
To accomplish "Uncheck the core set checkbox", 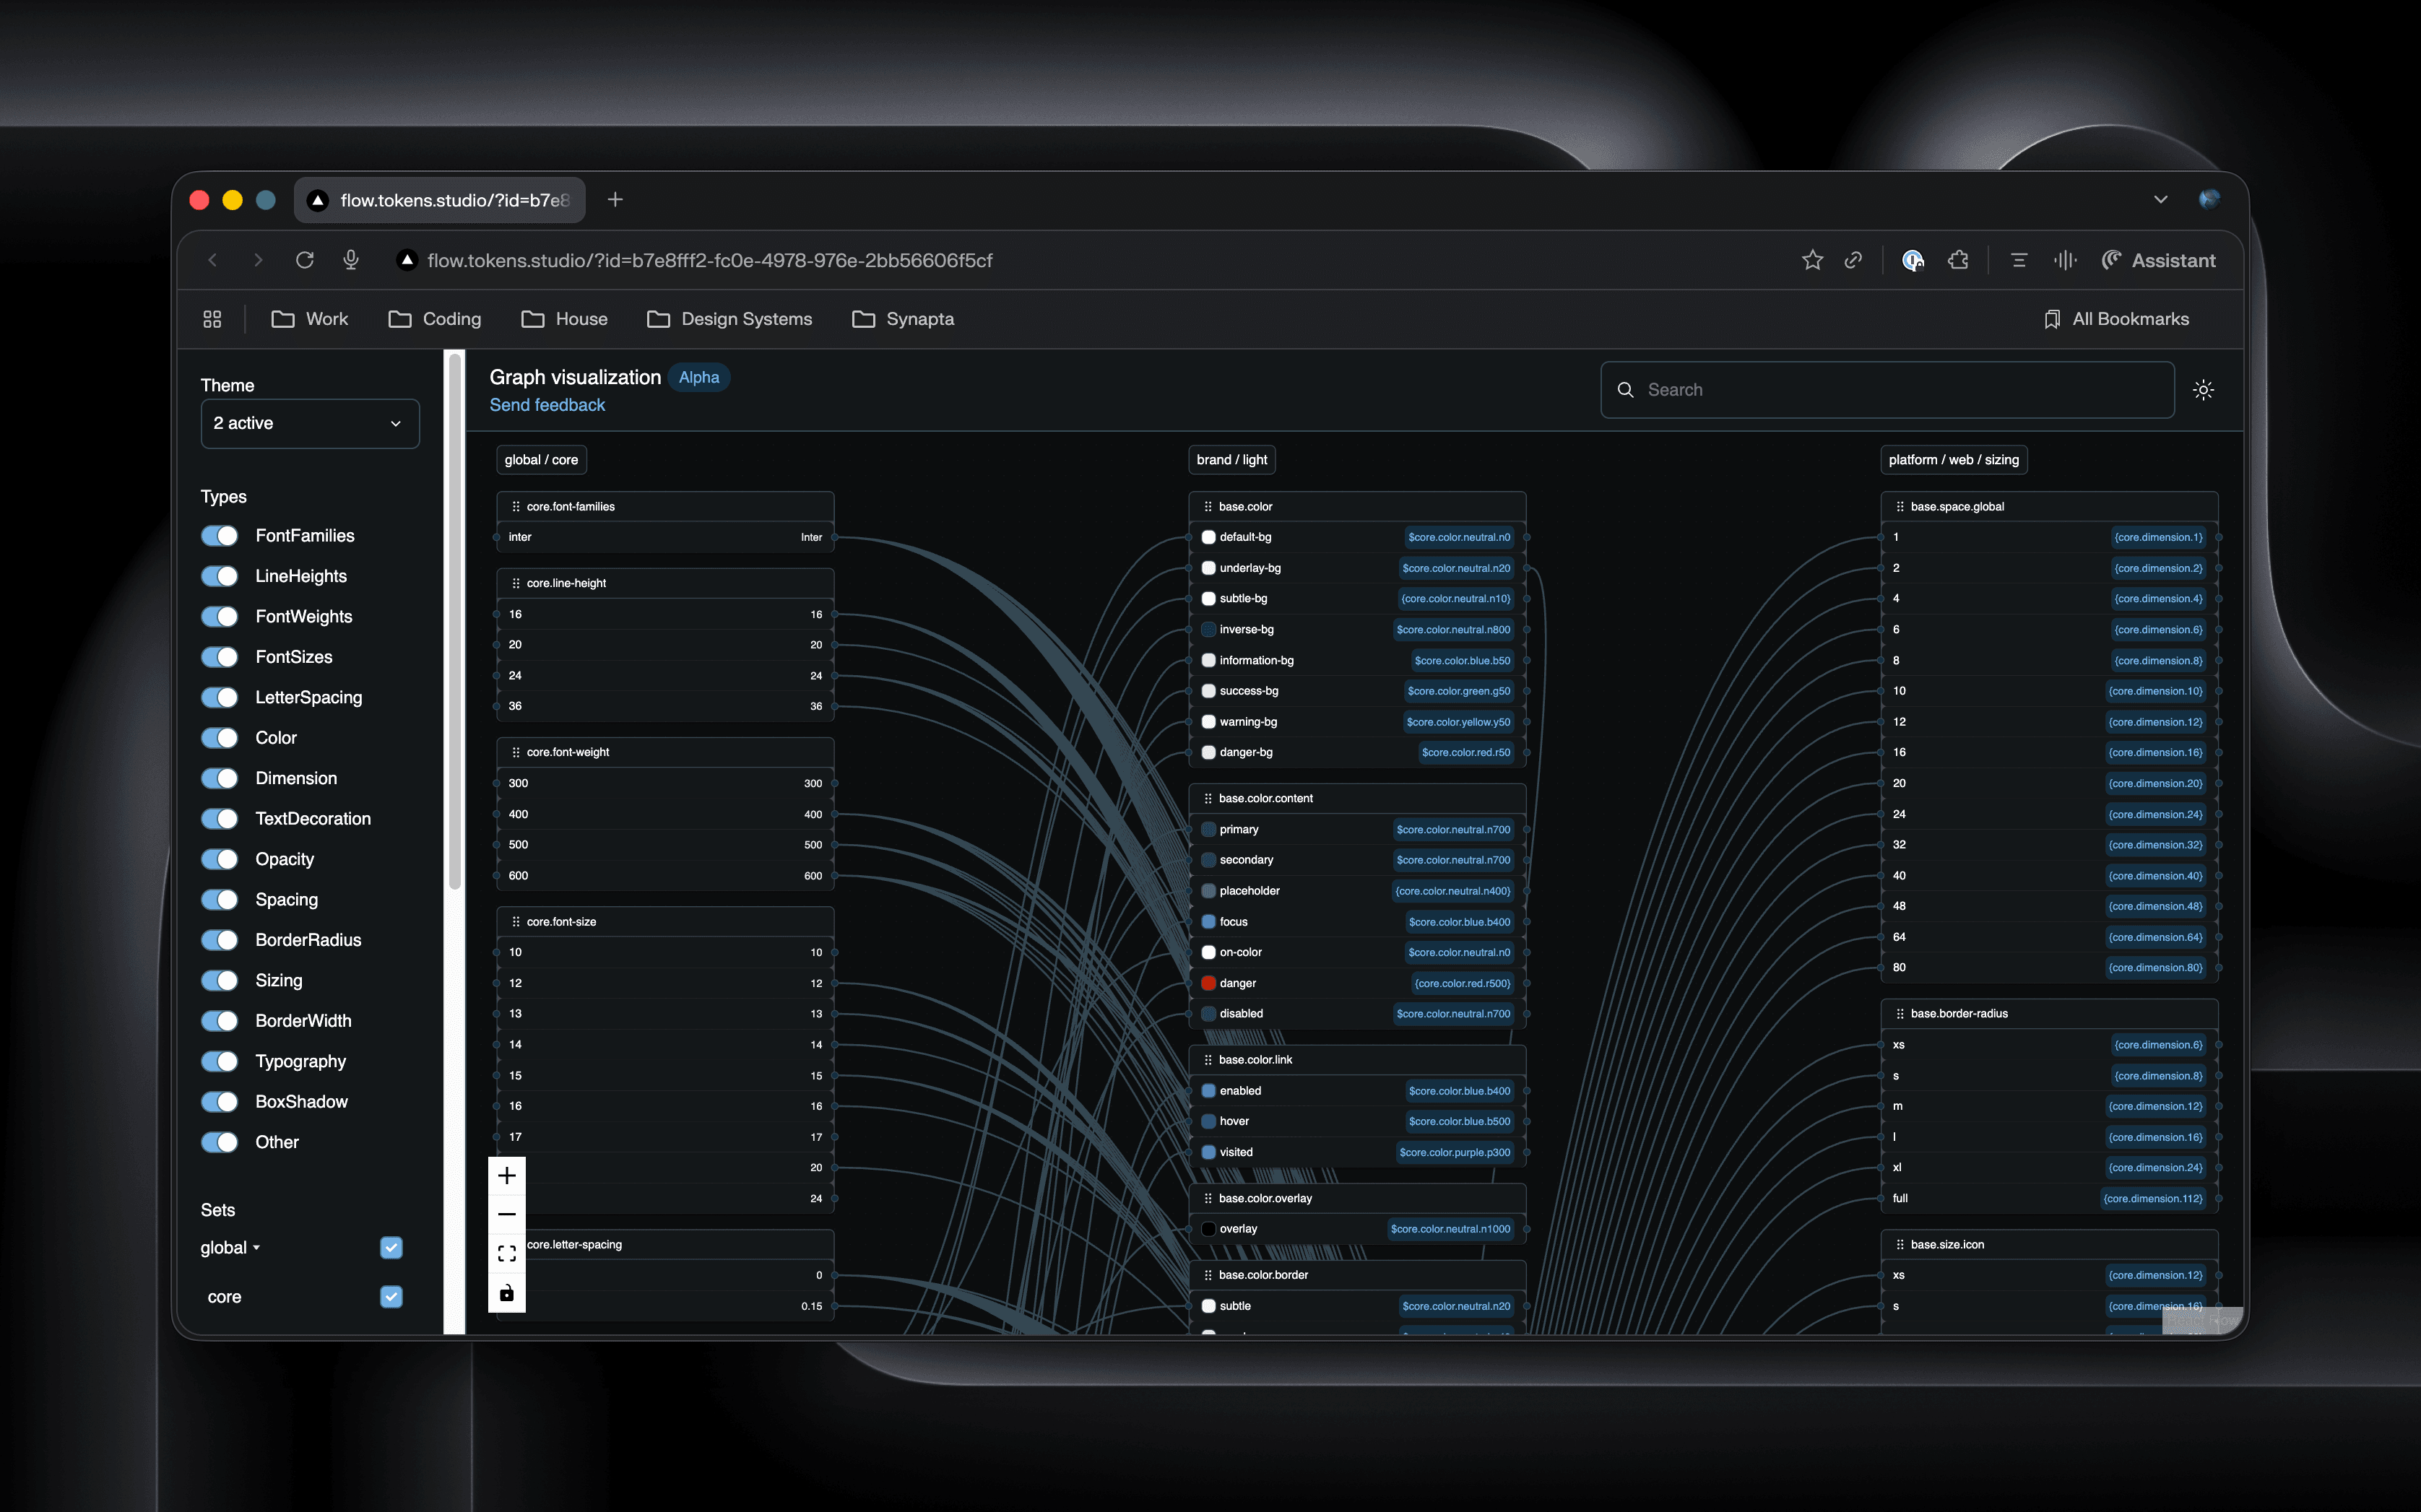I will 391,1297.
